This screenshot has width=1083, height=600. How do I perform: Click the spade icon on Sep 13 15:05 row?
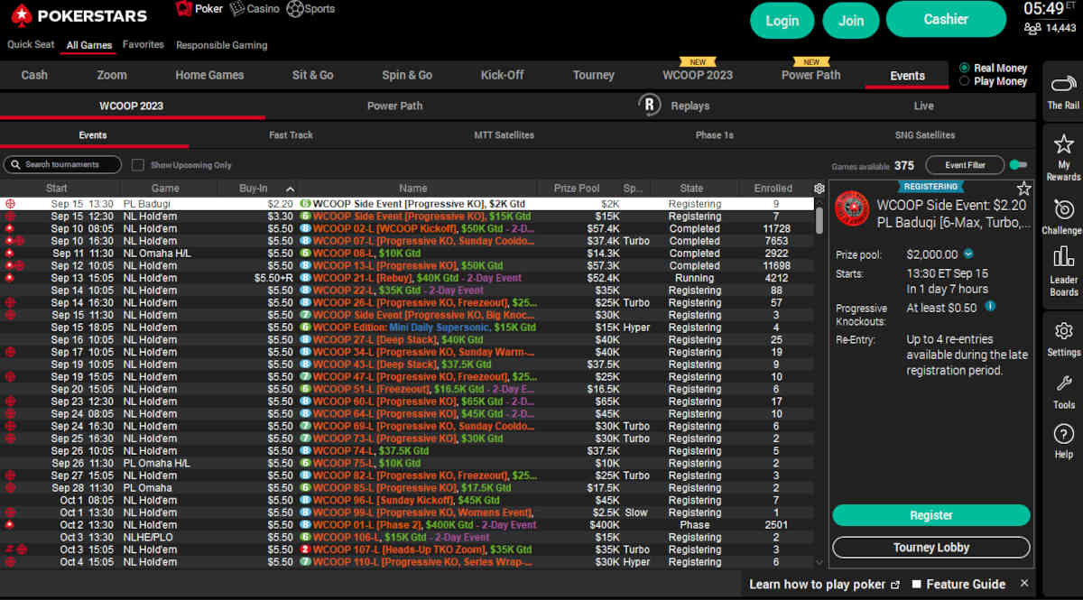10,278
